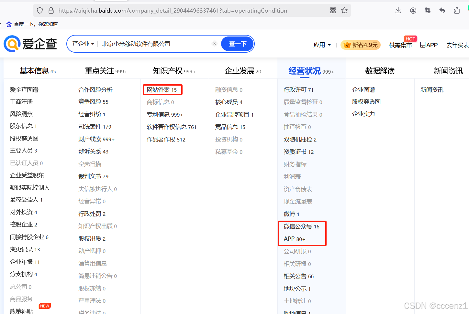This screenshot has height=314, width=469.
Task: Open 新闻资讯 item in last column
Action: tap(432, 89)
